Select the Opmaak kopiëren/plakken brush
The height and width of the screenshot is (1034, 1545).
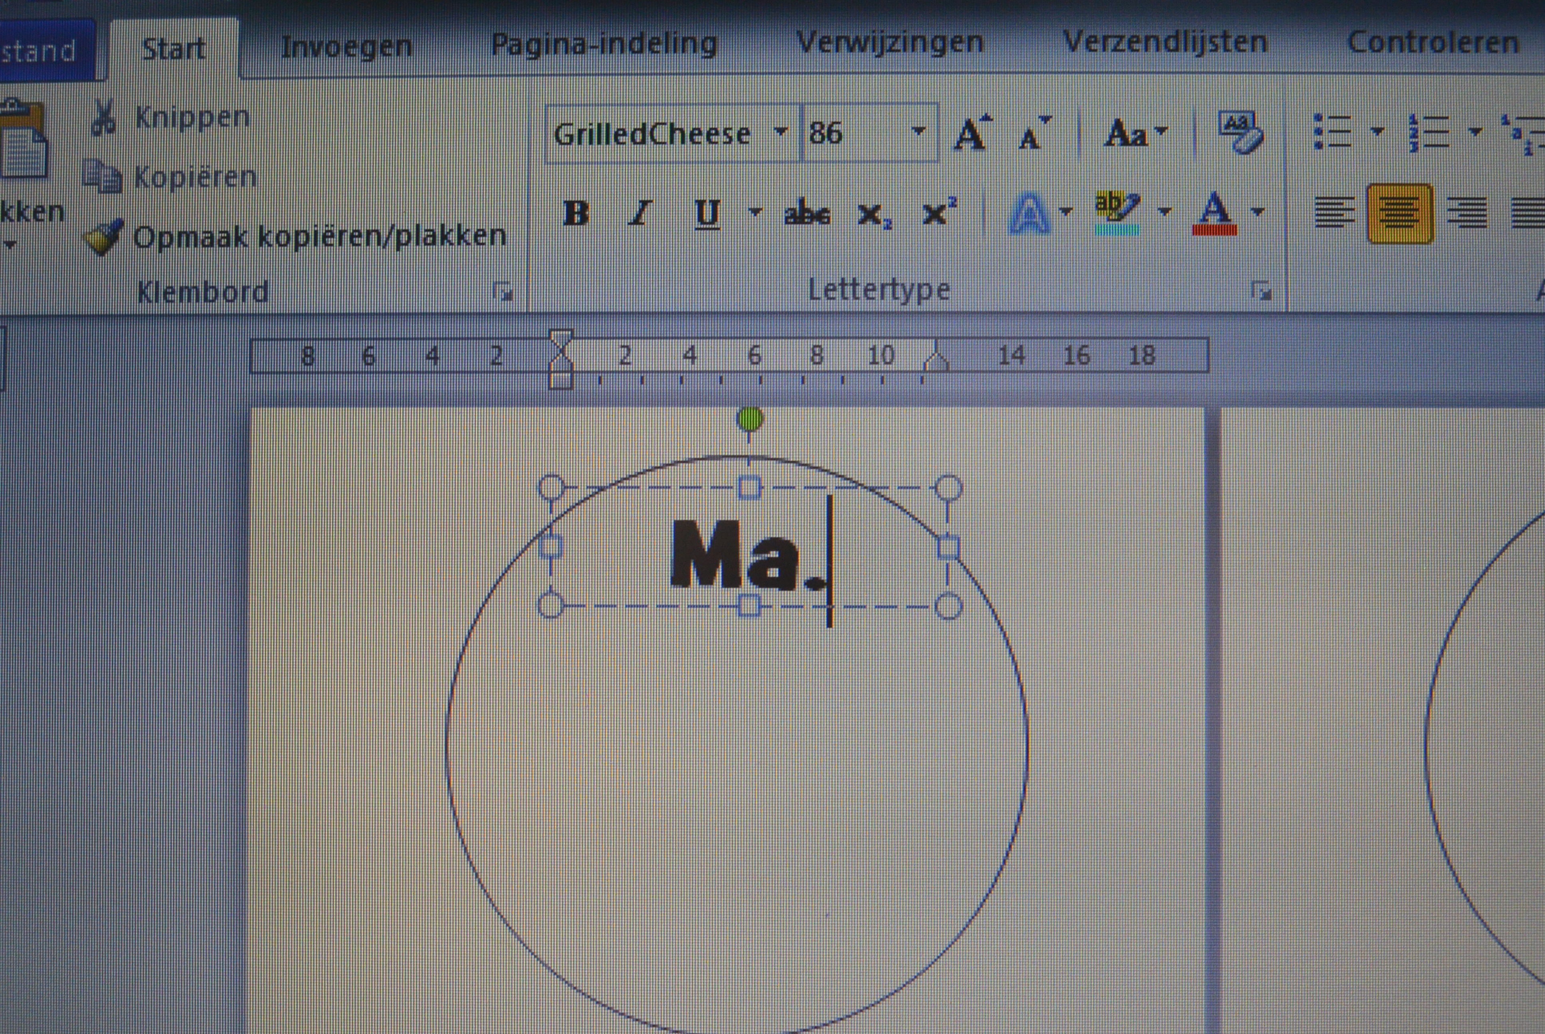[103, 236]
